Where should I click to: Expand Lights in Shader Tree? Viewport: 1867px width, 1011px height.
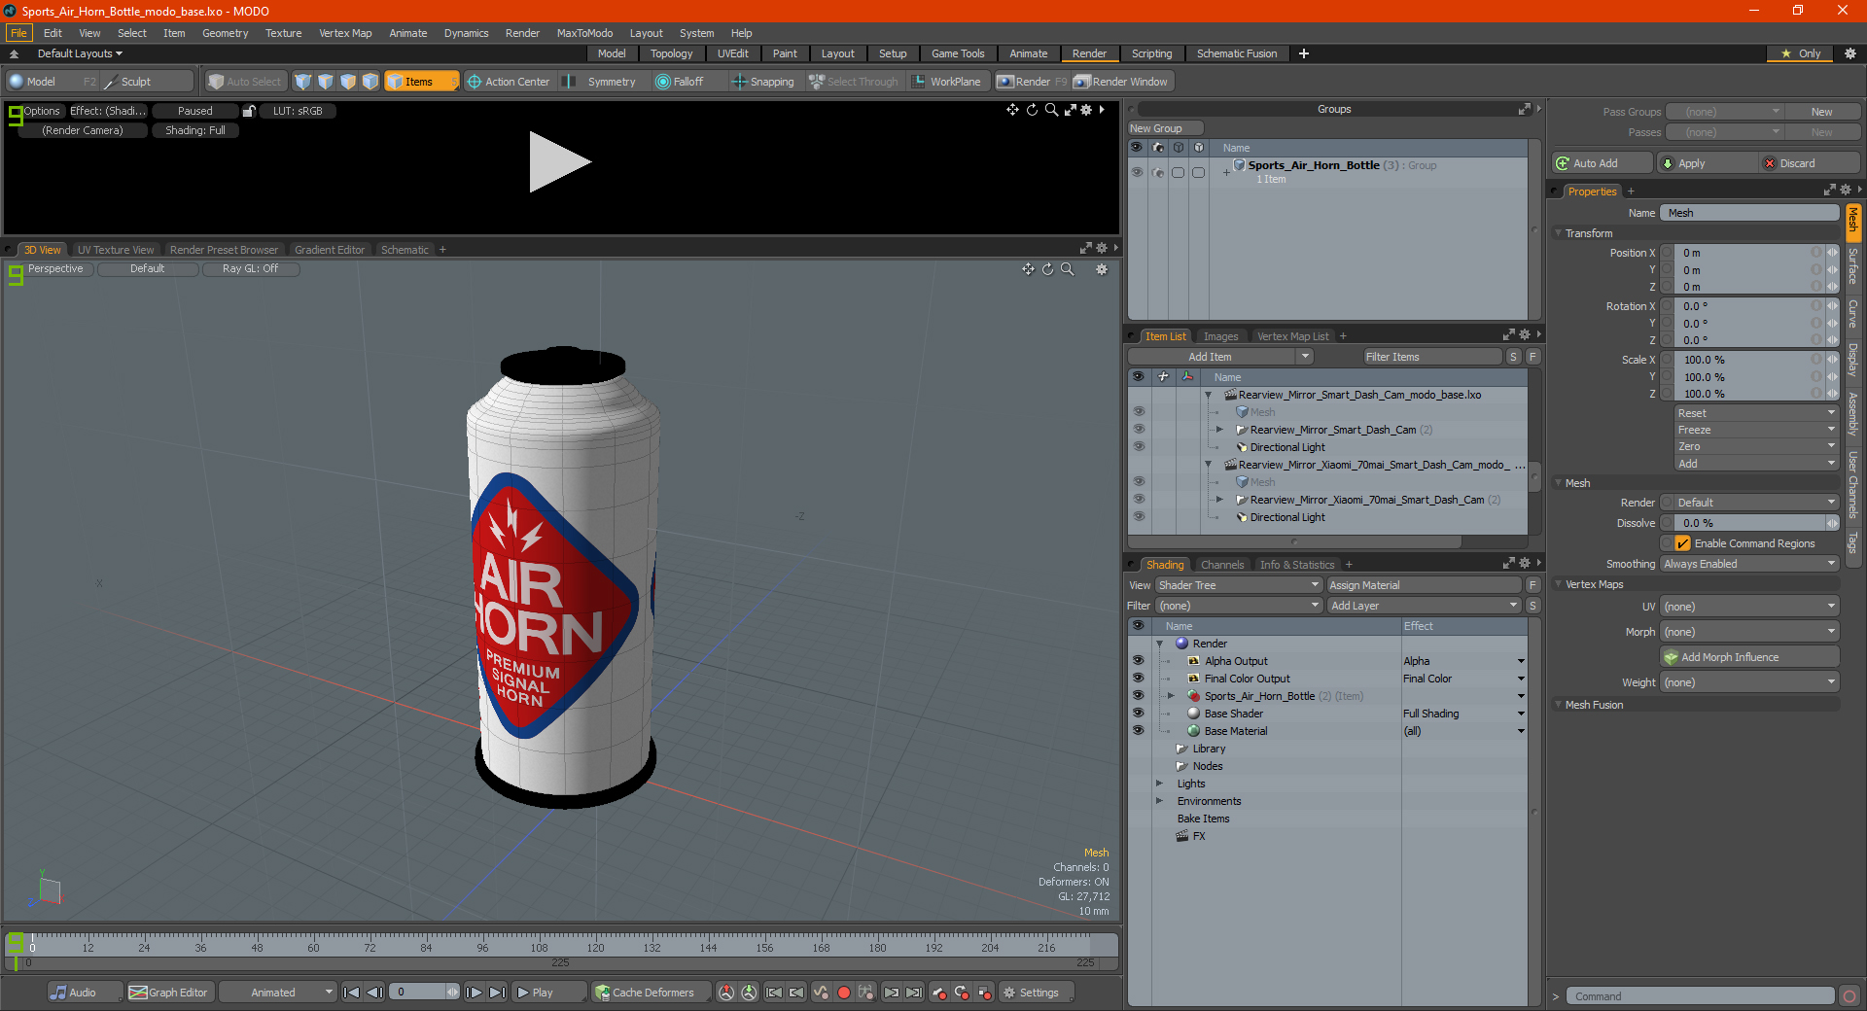1159,784
